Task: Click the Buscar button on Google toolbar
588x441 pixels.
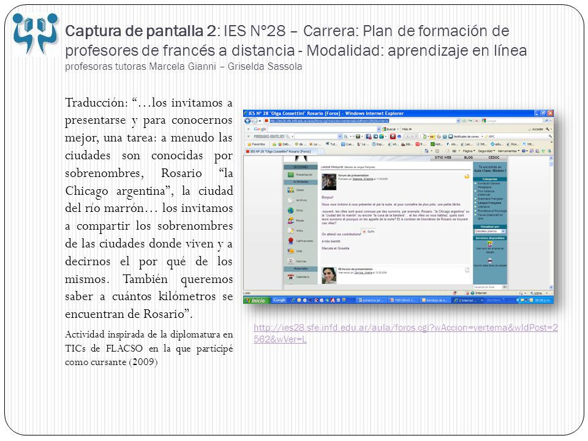Action: pos(390,129)
